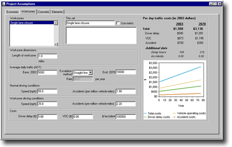232x147 pixels.
Task: Enable the Use metric checkbox
Action: [x=118, y=23]
